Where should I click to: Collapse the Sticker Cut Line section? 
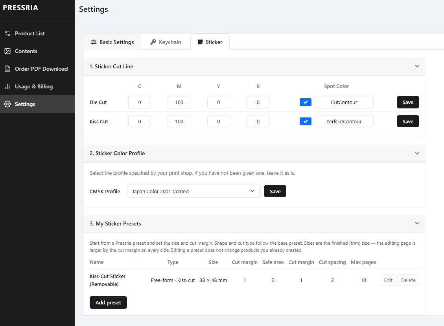(417, 66)
